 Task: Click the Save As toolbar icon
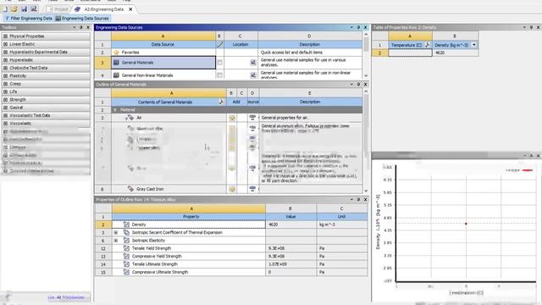point(34,9)
